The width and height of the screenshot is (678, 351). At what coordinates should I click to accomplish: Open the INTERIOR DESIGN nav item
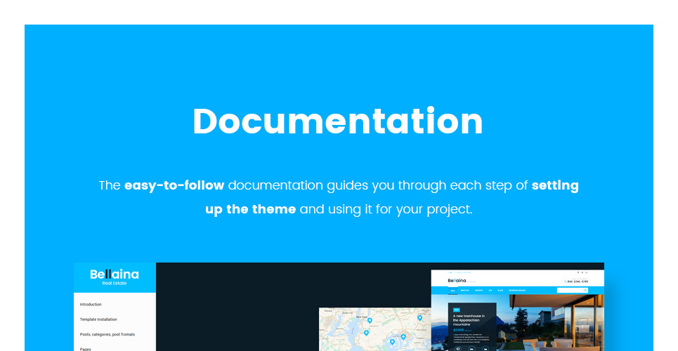click(x=516, y=290)
